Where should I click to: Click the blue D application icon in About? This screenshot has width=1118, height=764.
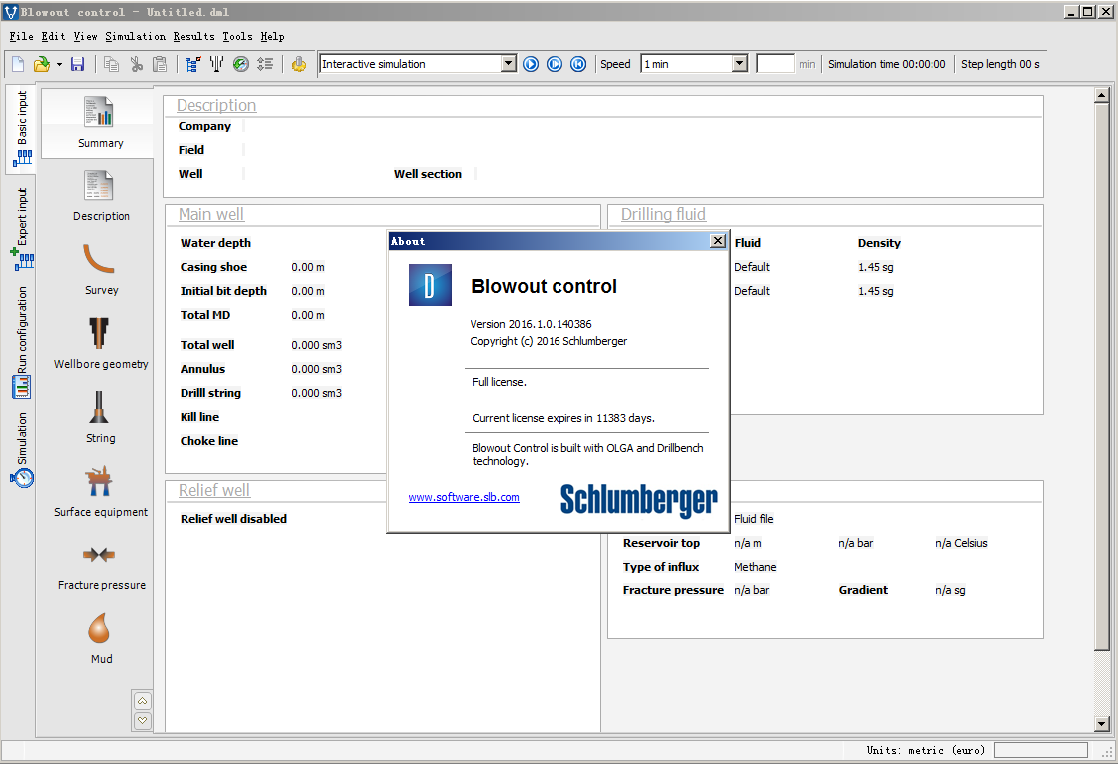point(430,285)
